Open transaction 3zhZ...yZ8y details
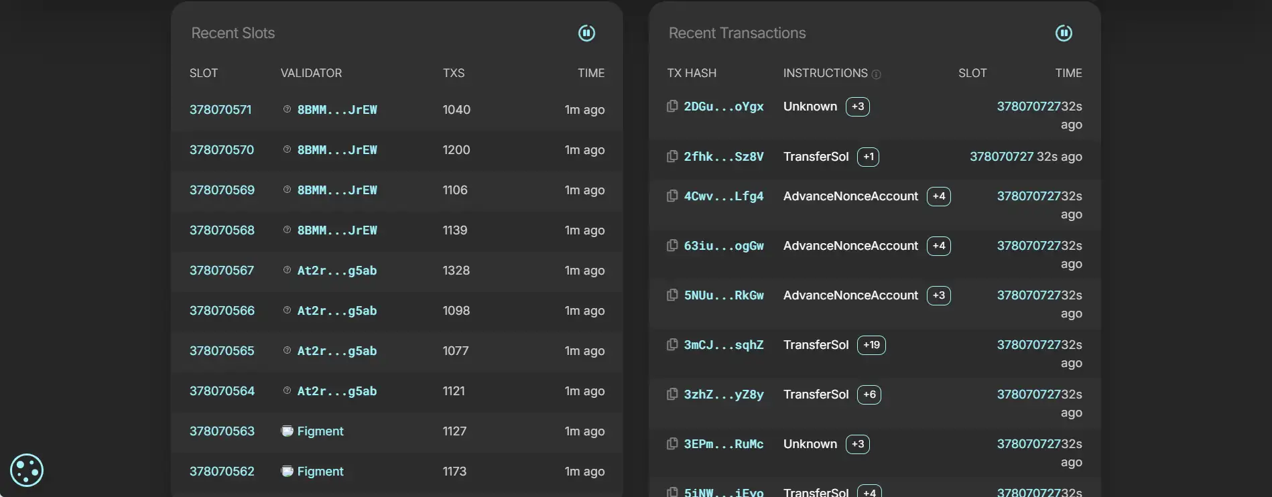1272x497 pixels. click(x=724, y=395)
